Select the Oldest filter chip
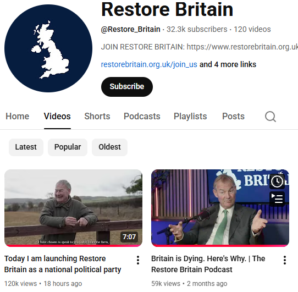The width and height of the screenshot is (298, 292). pyautogui.click(x=109, y=147)
